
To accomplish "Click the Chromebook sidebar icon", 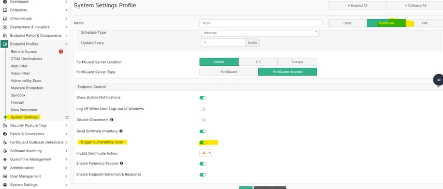I will point(5,19).
